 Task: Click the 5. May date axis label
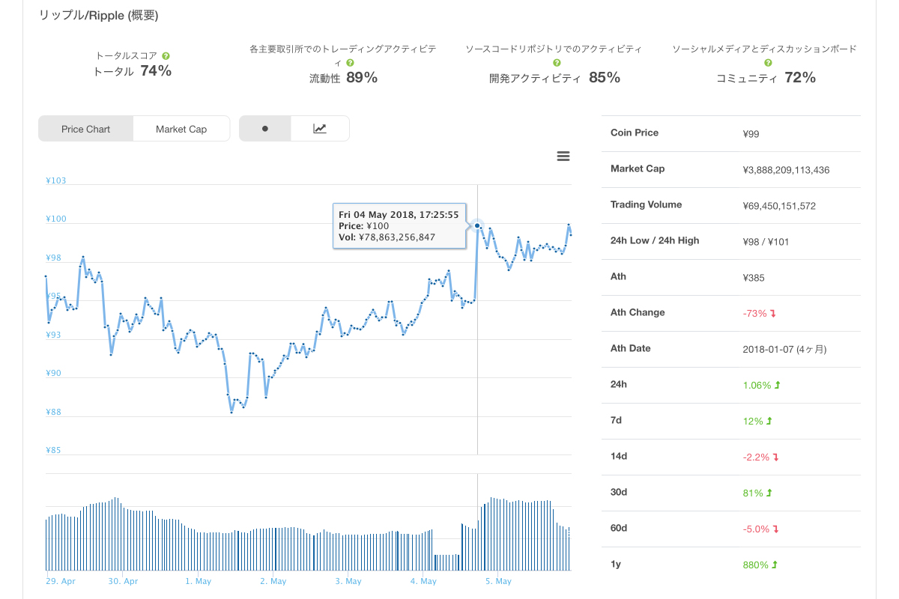pyautogui.click(x=498, y=581)
